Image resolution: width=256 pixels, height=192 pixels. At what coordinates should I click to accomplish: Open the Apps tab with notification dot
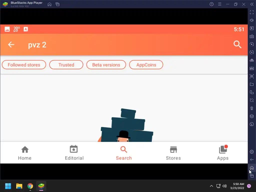tap(223, 153)
